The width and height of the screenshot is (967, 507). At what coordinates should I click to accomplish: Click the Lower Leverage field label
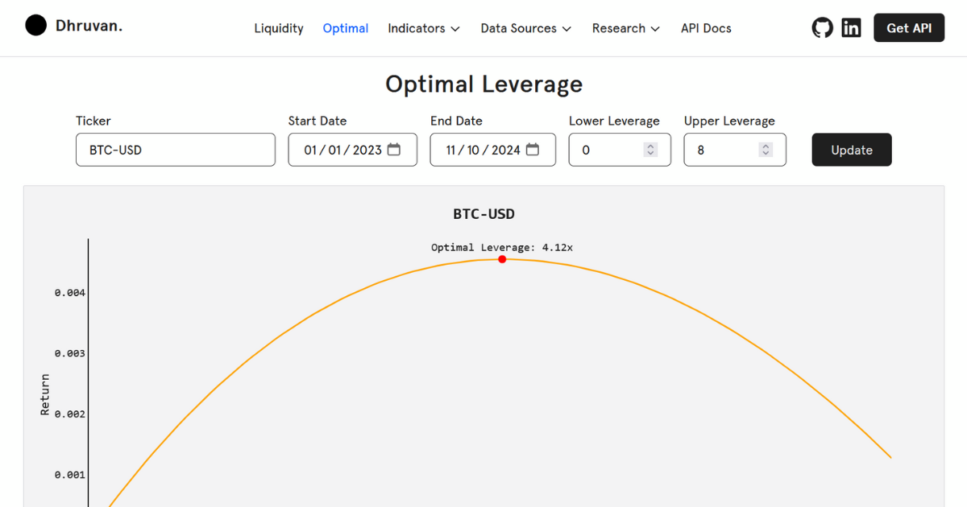614,121
